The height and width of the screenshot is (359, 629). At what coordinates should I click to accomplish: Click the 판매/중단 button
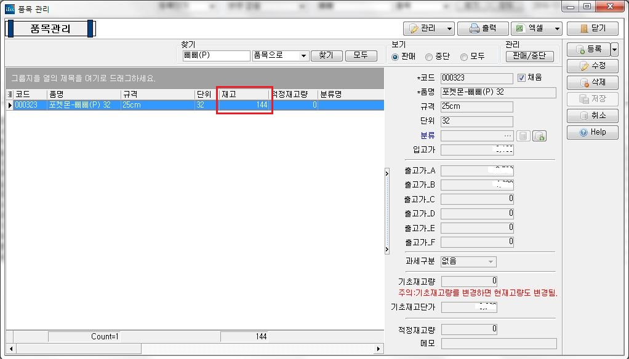[x=529, y=57]
